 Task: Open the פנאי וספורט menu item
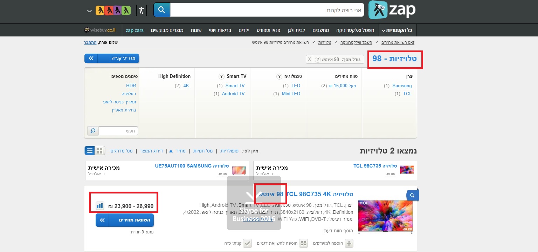click(268, 30)
